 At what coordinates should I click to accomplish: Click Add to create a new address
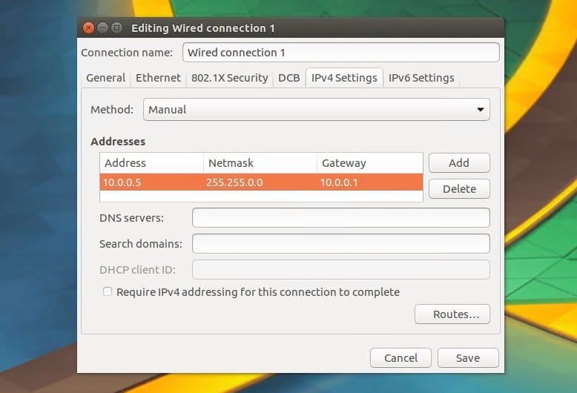click(459, 162)
